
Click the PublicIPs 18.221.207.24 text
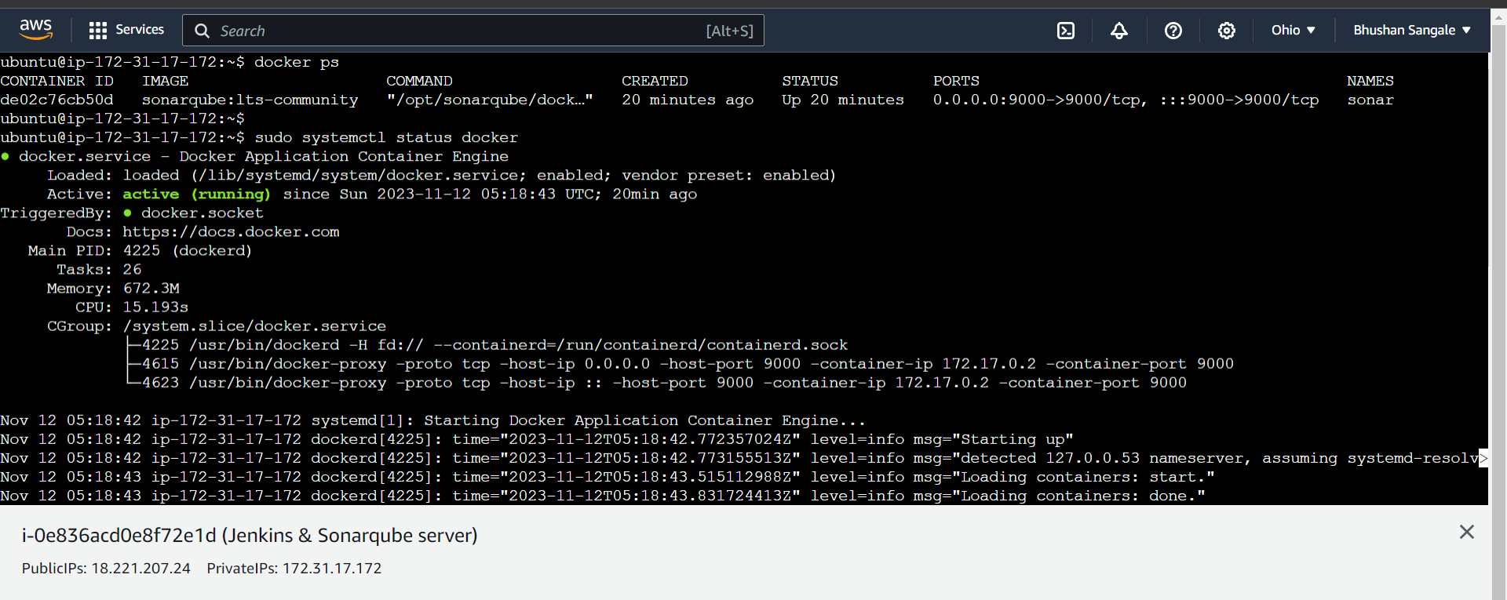(106, 568)
